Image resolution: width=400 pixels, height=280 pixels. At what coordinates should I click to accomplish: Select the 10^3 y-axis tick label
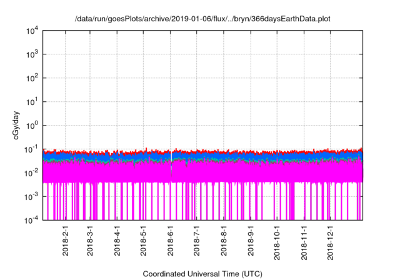[32, 54]
